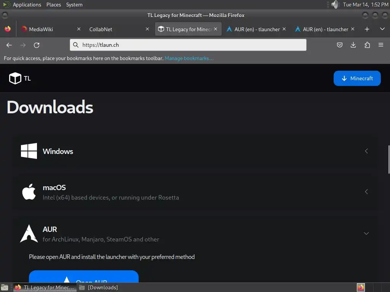Click the Manage bookmarks link
The height and width of the screenshot is (292, 390).
[x=189, y=58]
